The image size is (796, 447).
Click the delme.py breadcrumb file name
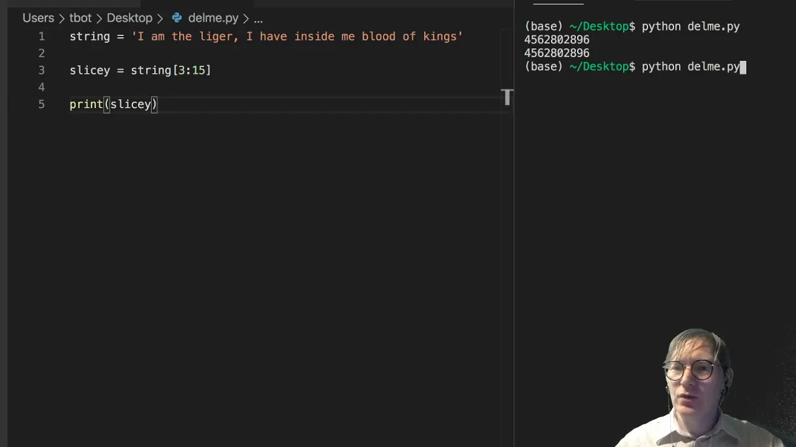(213, 18)
